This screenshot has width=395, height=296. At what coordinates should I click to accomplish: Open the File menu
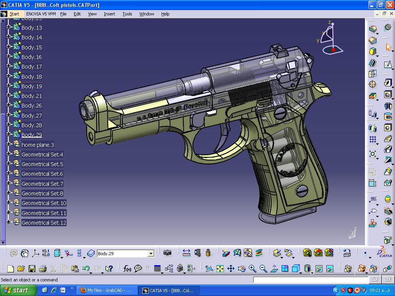coord(63,14)
